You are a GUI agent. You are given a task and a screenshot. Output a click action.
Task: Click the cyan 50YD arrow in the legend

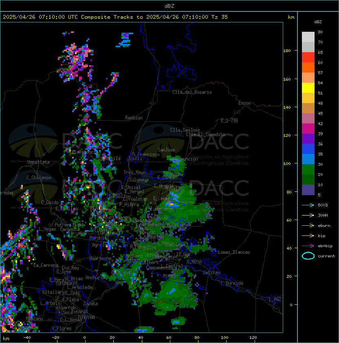(308, 205)
